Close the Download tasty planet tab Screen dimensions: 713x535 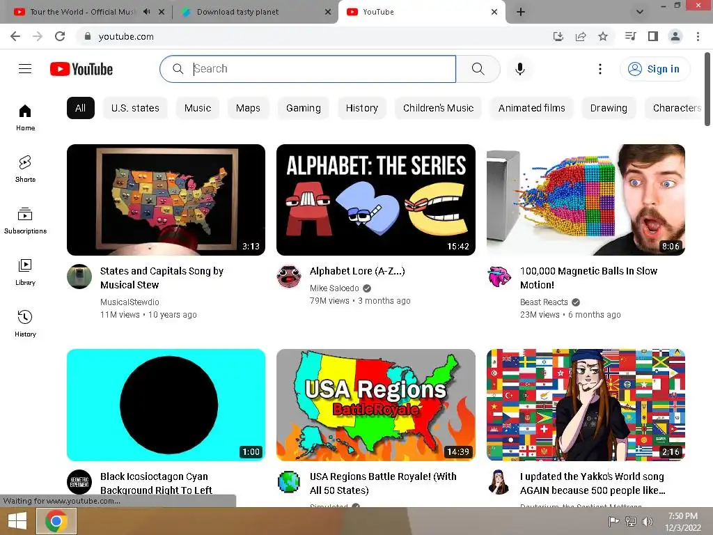(x=328, y=12)
